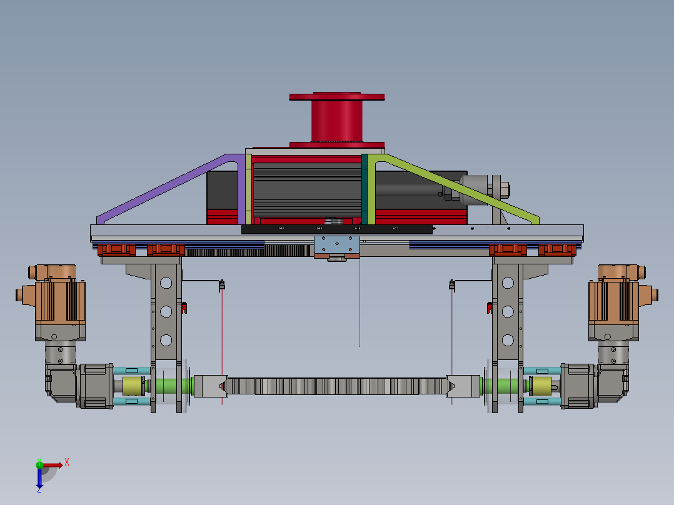Pick the top hole of the left support column

[166, 282]
